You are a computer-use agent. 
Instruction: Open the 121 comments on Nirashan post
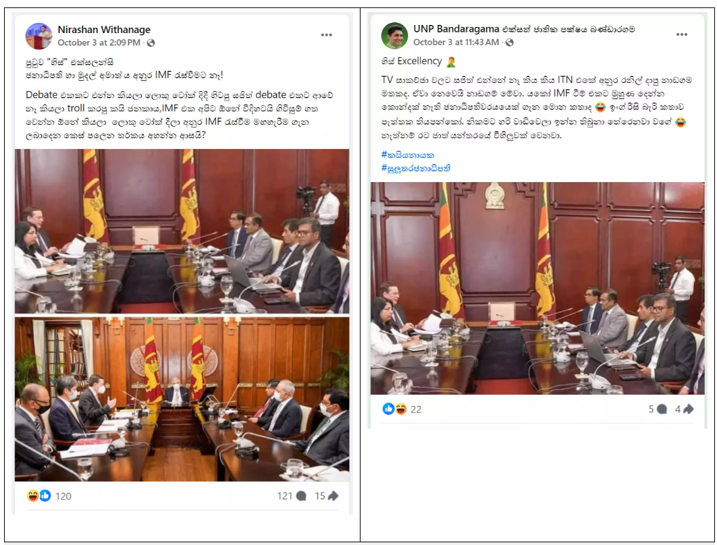coord(291,496)
